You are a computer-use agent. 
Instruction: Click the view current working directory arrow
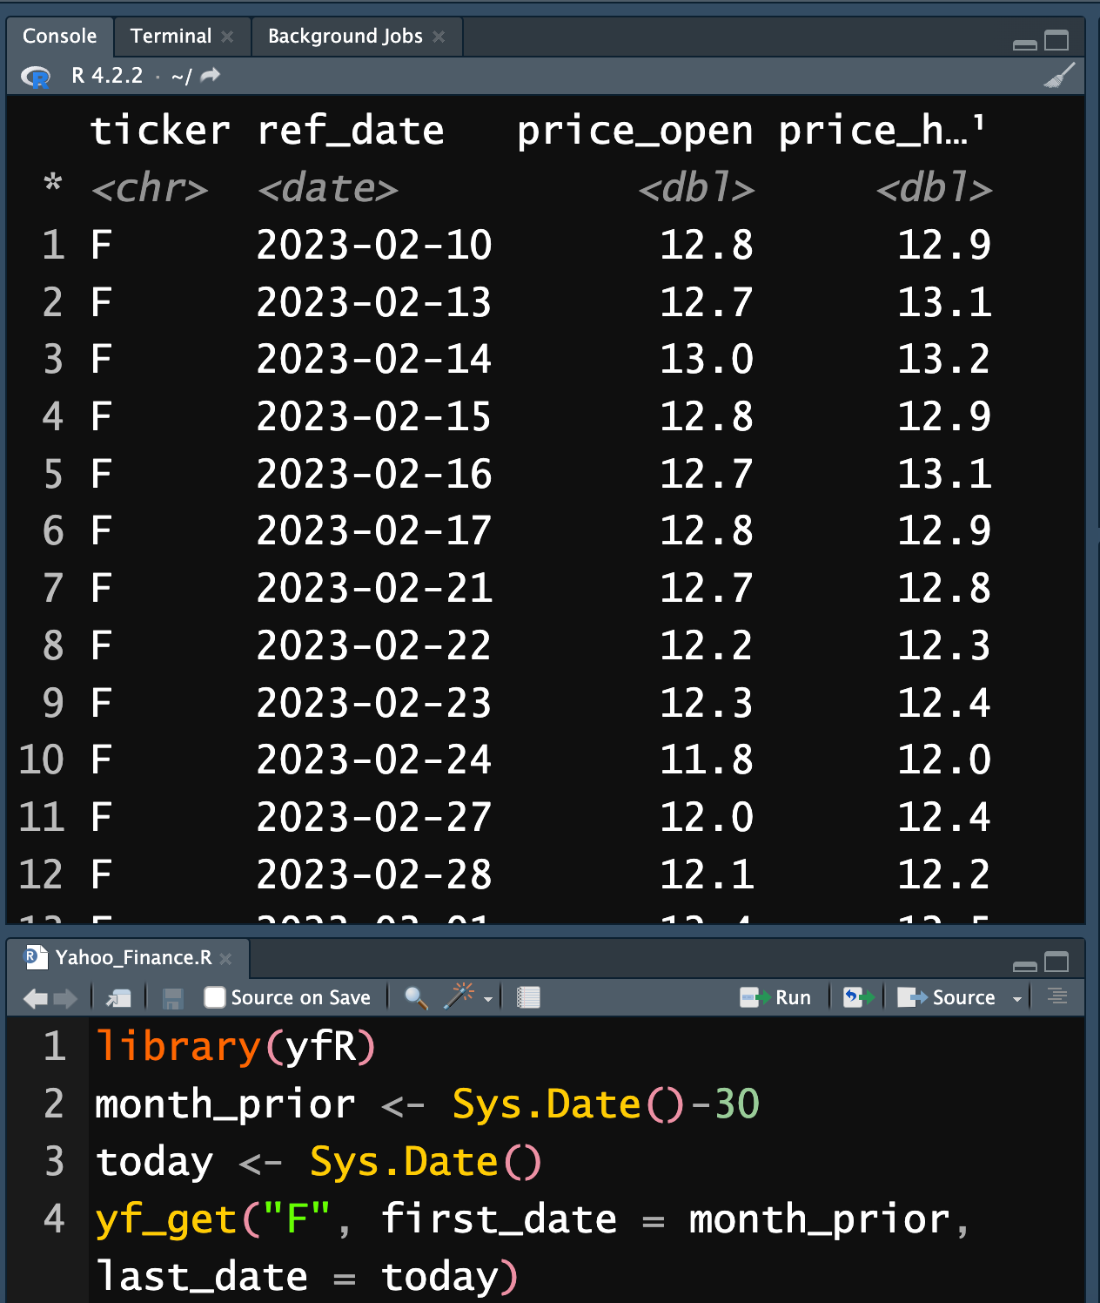tap(211, 76)
